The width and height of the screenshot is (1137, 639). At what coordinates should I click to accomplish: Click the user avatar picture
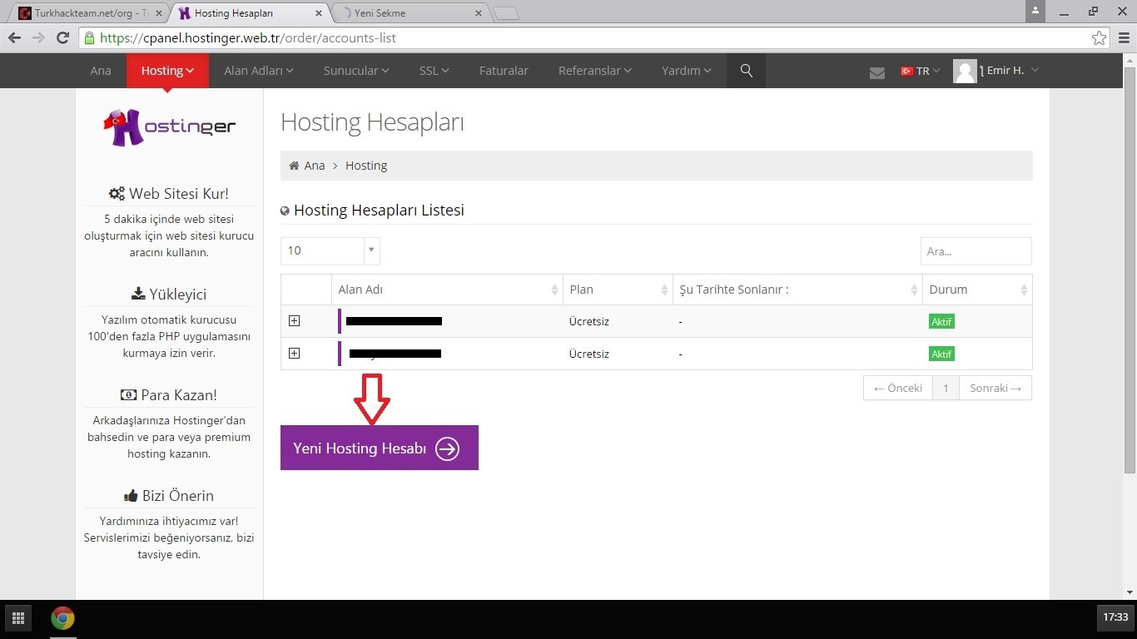pyautogui.click(x=965, y=72)
